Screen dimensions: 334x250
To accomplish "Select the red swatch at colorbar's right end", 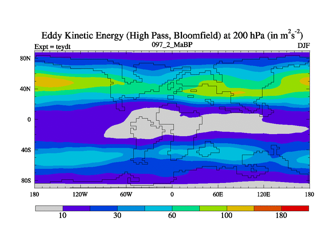I will [x=295, y=208].
